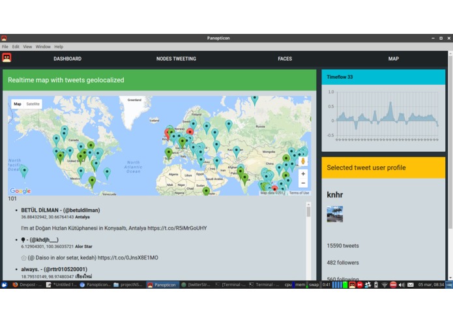Click the tweet list scroll-up arrow

(308, 204)
